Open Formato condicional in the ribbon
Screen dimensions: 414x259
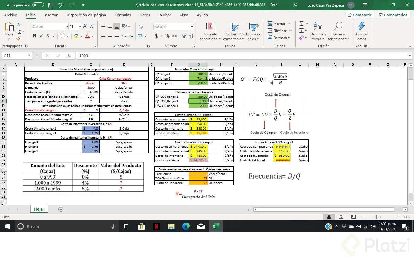click(210, 31)
